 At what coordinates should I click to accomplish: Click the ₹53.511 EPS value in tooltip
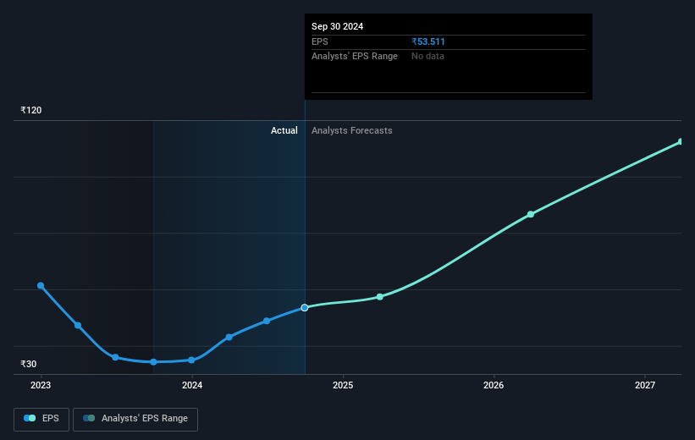(428, 41)
